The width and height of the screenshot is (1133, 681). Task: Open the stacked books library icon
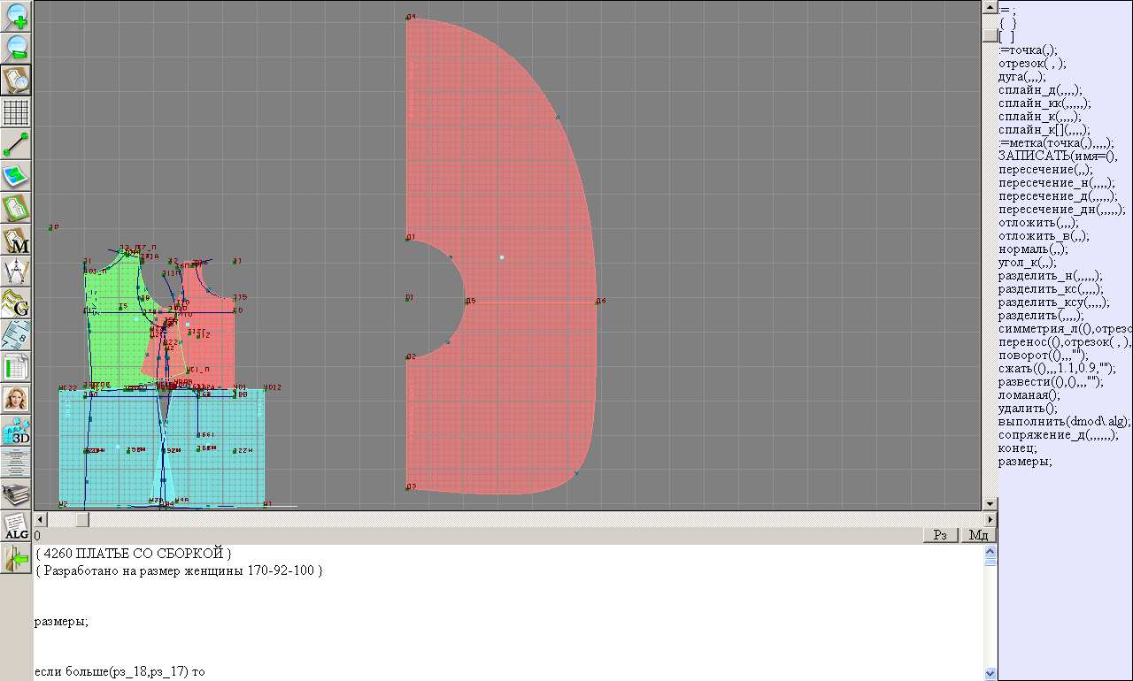click(16, 494)
